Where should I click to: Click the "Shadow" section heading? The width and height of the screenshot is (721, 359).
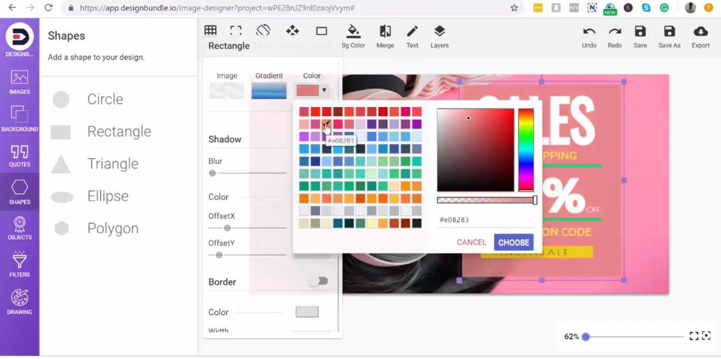pos(225,139)
